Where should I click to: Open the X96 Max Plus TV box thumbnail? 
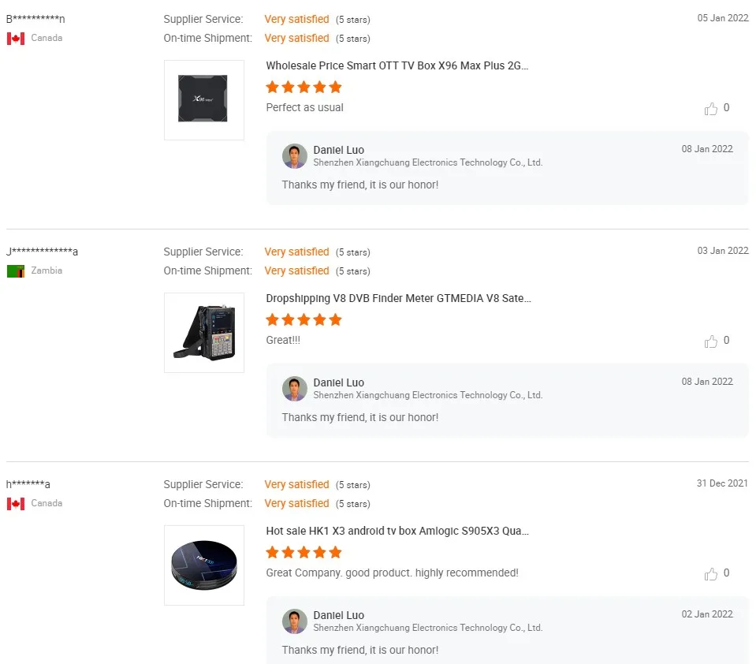(204, 100)
